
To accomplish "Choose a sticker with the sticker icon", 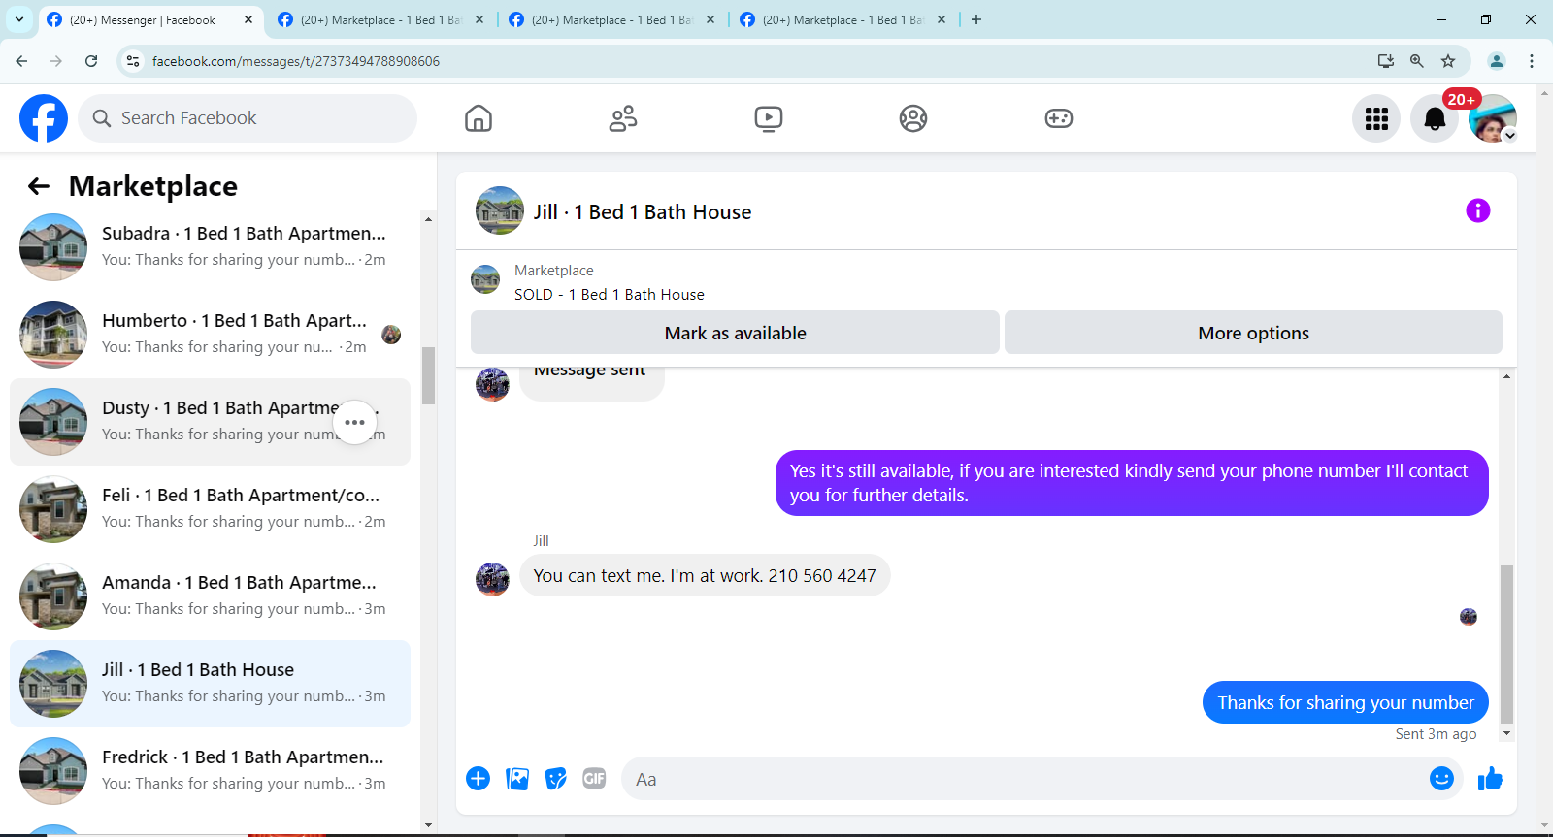I will tap(556, 779).
